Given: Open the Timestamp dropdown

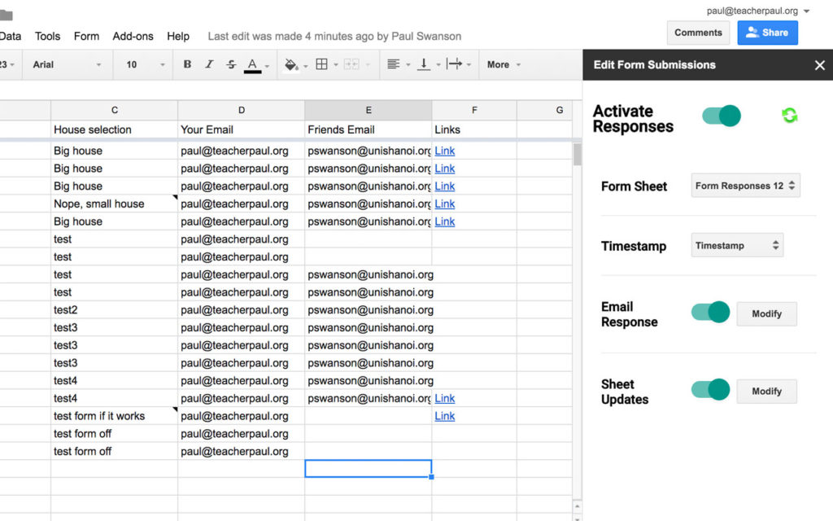Looking at the screenshot, I should (x=736, y=244).
